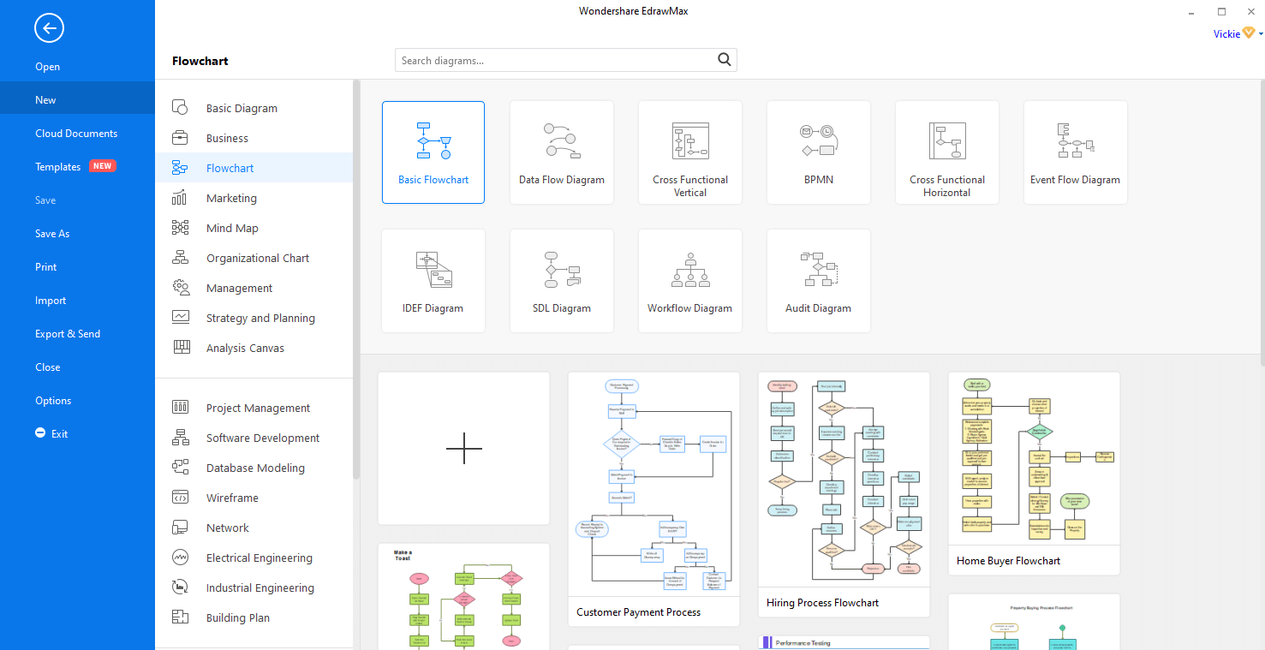Screen dimensions: 1265x650
Task: Click the Organizational Chart icon
Action: click(x=180, y=258)
